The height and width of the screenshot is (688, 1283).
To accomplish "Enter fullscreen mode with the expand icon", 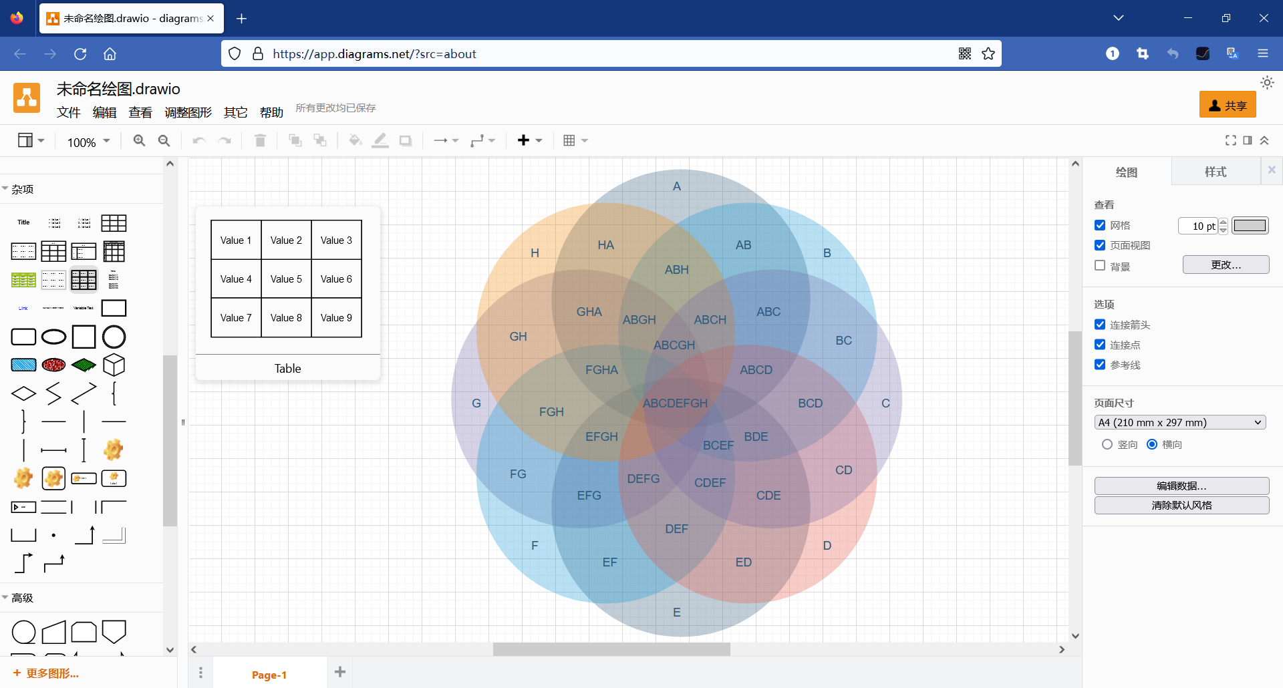I will [x=1231, y=140].
